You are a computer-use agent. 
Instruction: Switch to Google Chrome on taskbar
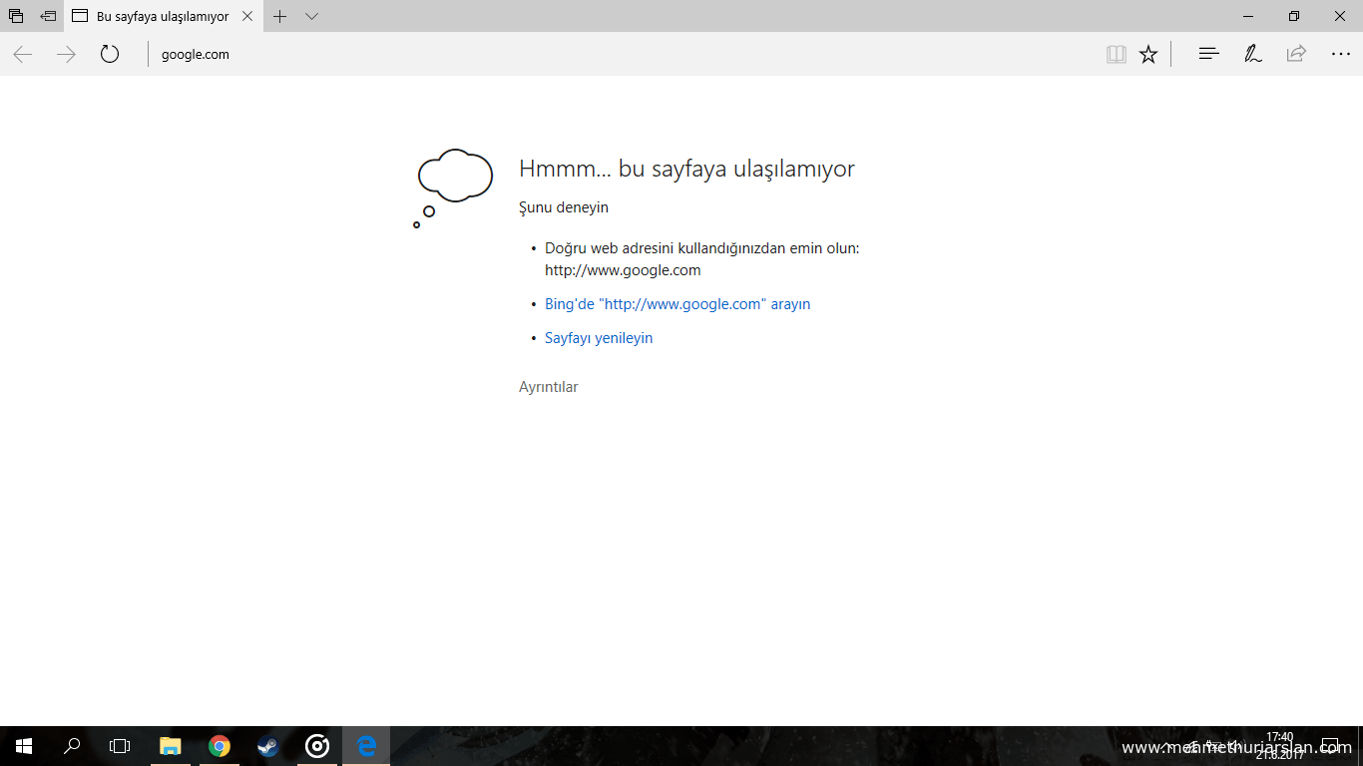coord(220,746)
